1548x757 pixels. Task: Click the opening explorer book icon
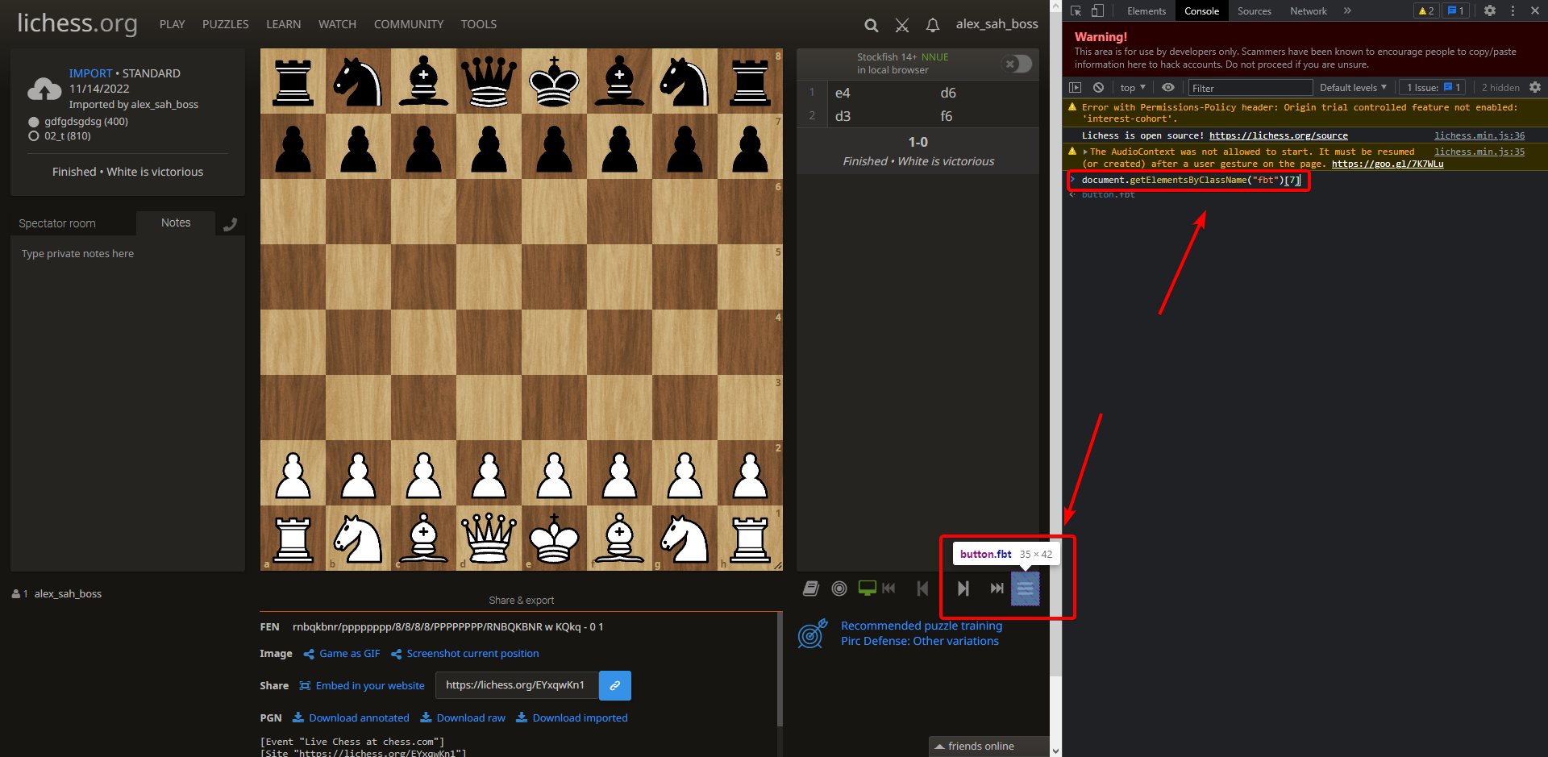pos(811,589)
